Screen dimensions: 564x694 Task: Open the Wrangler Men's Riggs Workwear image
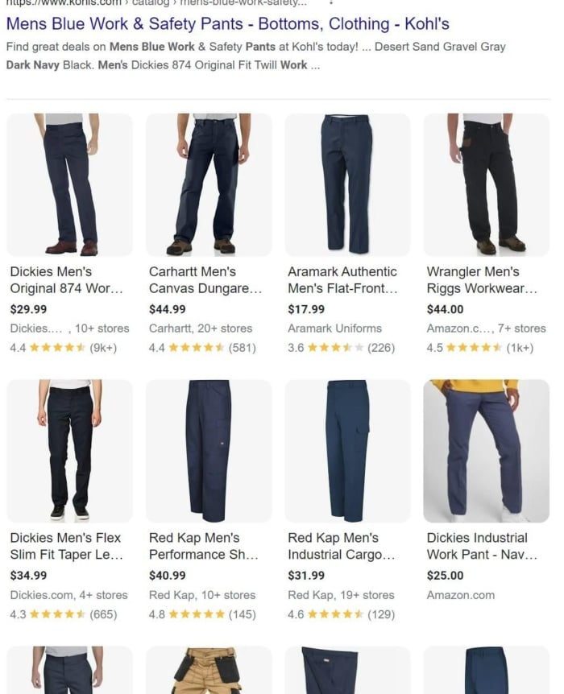487,184
